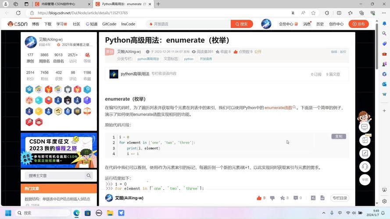Image resolution: width=390 pixels, height=219 pixels.
Task: Open Edge settings and more menu
Action: pyautogui.click(x=384, y=13)
